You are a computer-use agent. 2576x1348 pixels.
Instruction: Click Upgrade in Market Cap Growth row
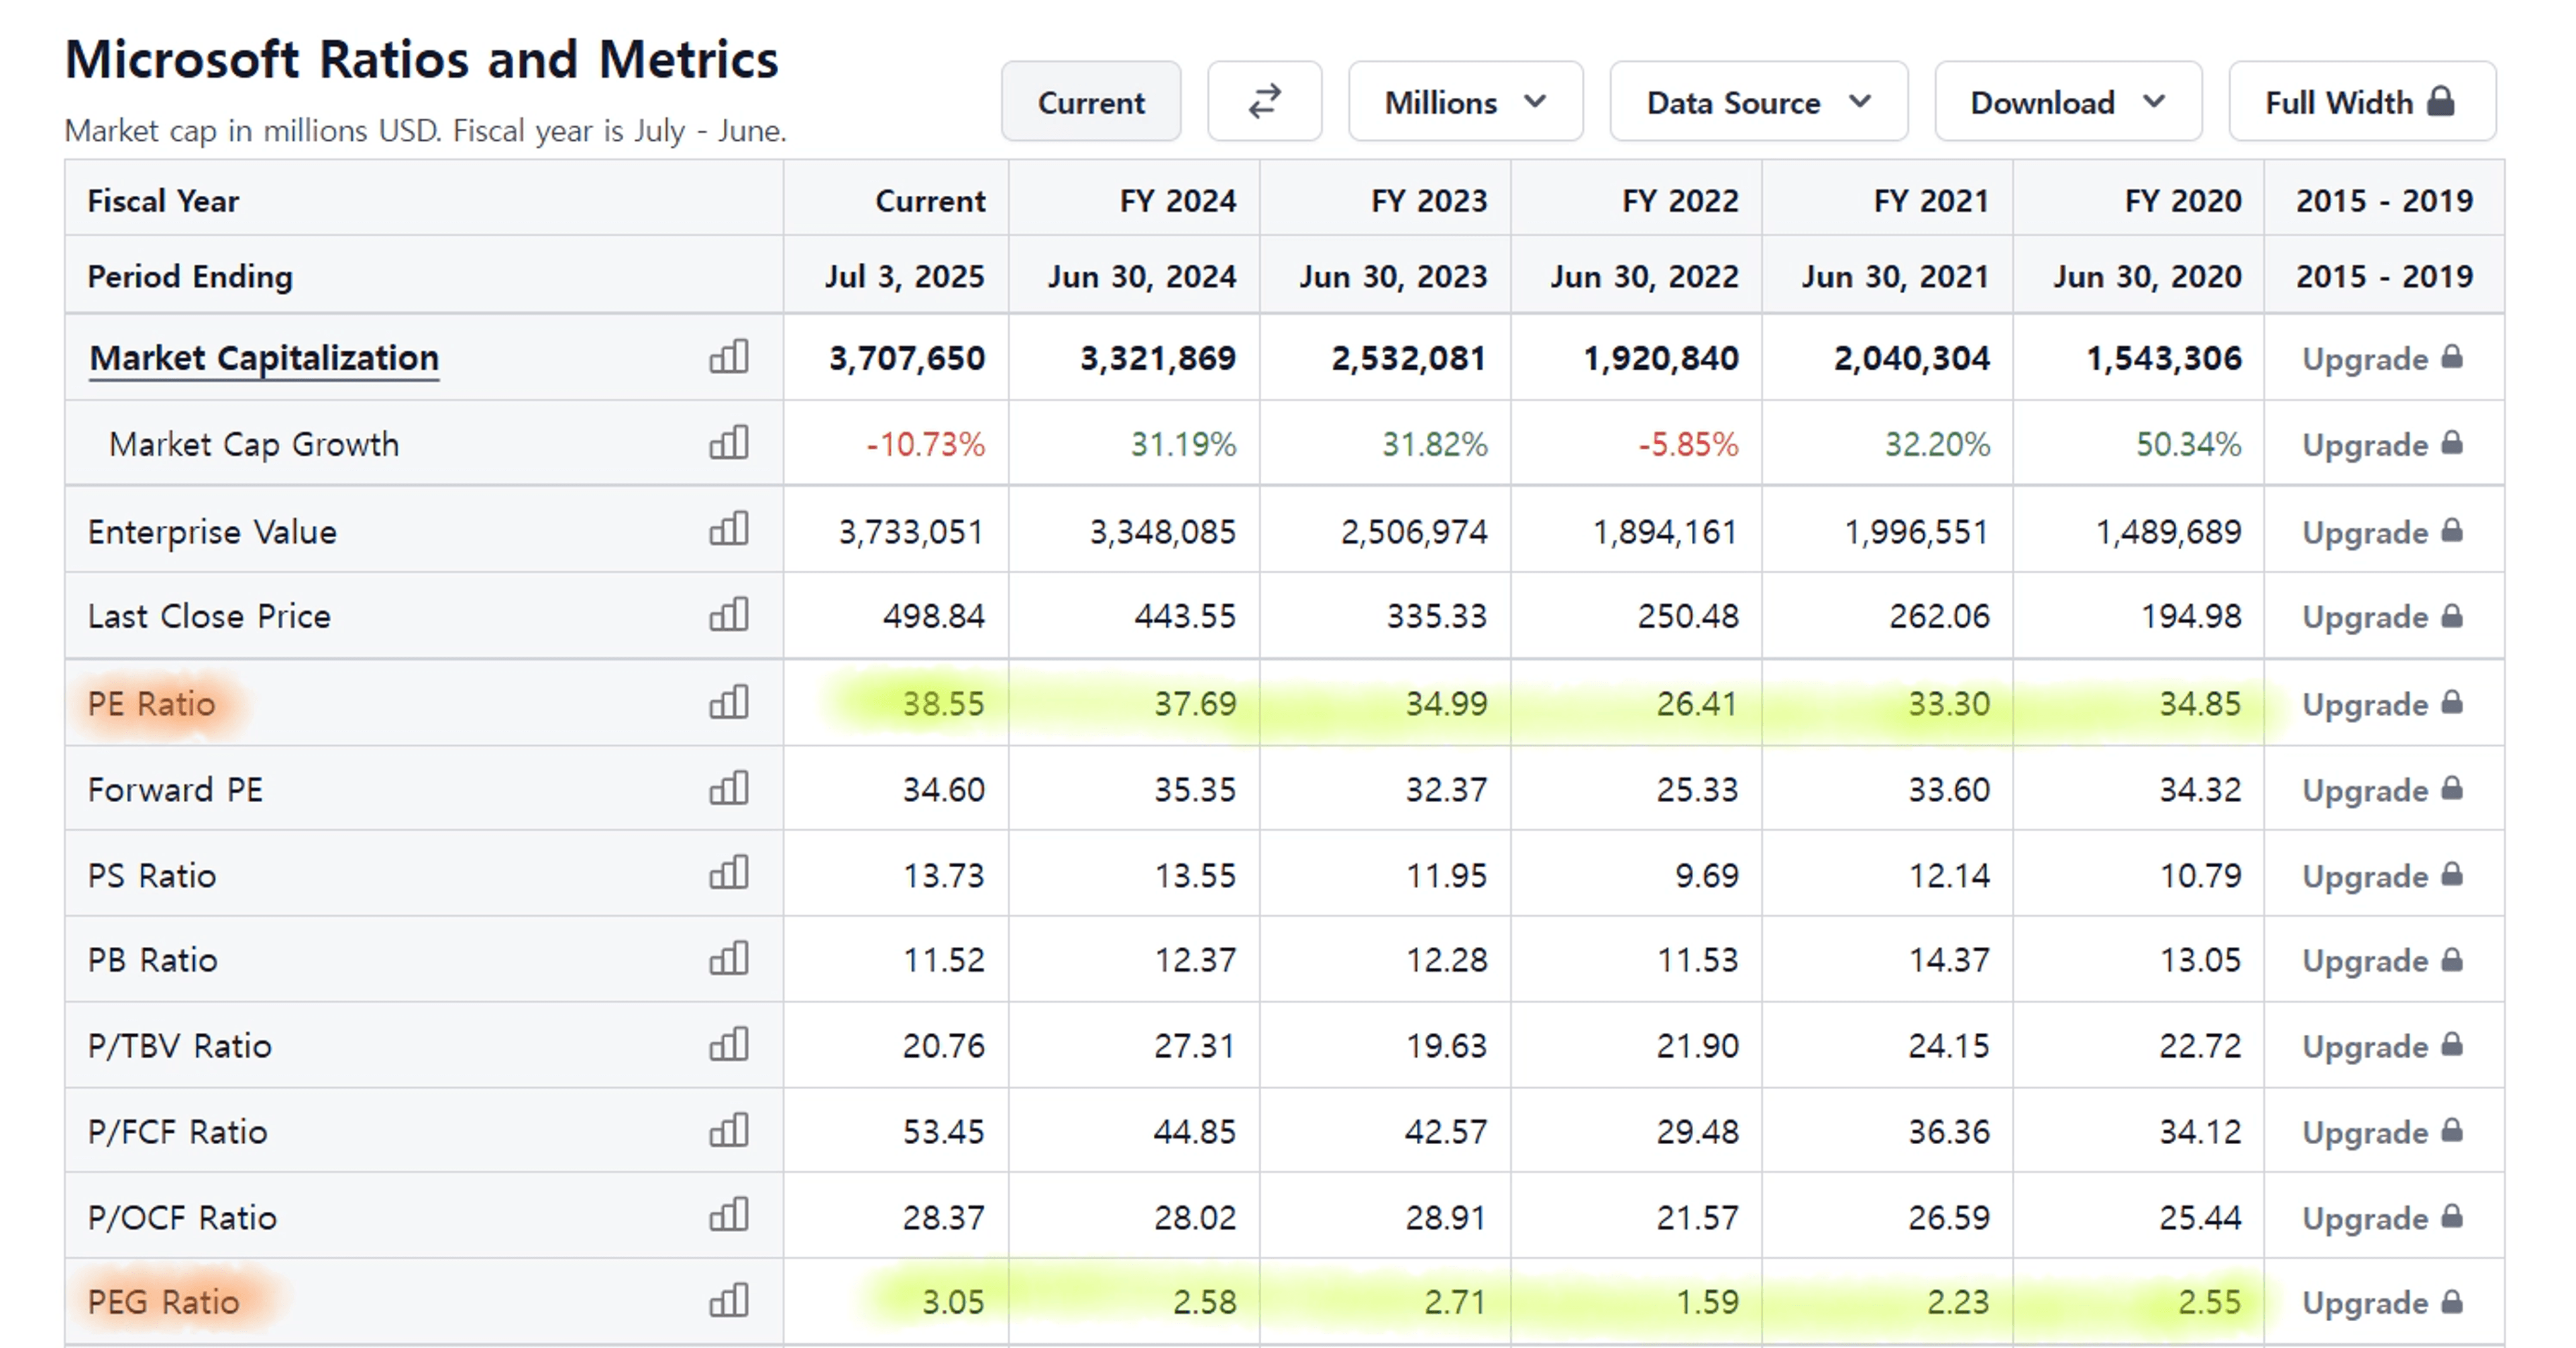[2383, 444]
